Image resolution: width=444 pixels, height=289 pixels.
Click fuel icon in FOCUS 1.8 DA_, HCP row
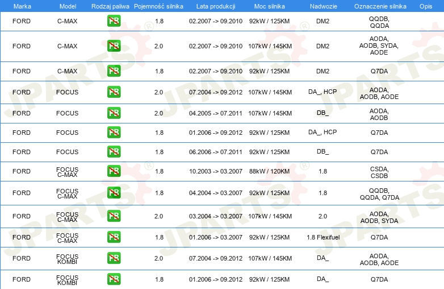114,133
